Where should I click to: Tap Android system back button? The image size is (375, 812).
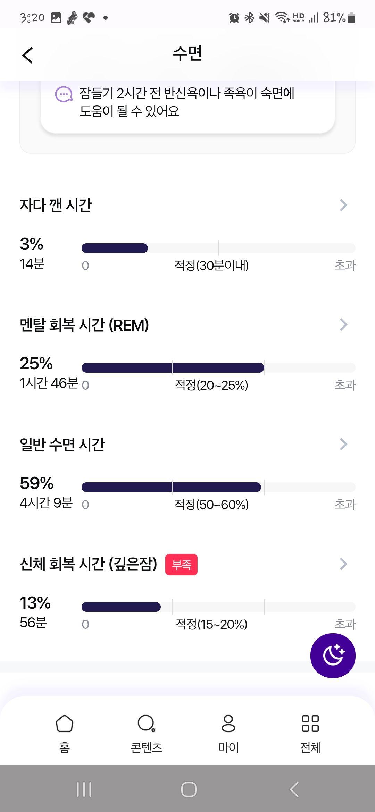click(294, 789)
